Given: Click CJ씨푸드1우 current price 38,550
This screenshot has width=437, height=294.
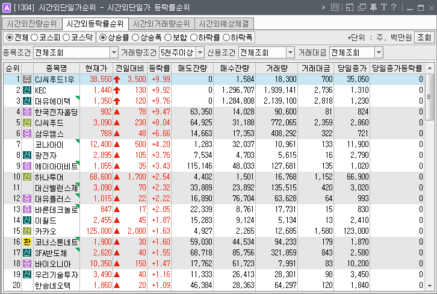Looking at the screenshot, I should pos(101,79).
